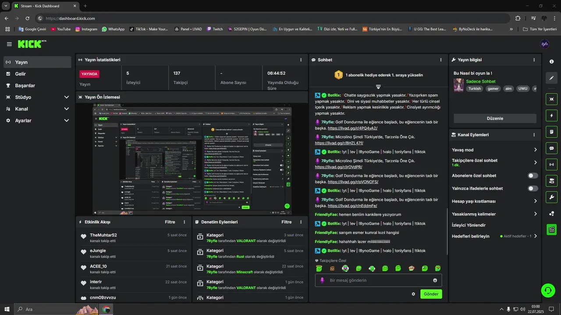Switch to the Stream - Kick Dashboard tab
Viewport: 561px width, 315px height.
click(x=46, y=6)
